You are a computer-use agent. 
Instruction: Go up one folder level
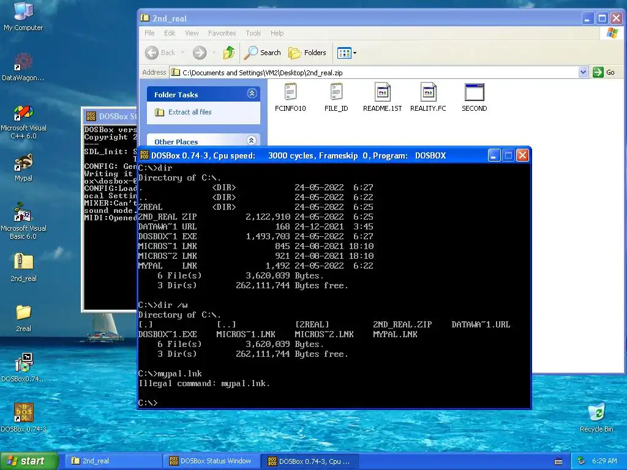[229, 53]
